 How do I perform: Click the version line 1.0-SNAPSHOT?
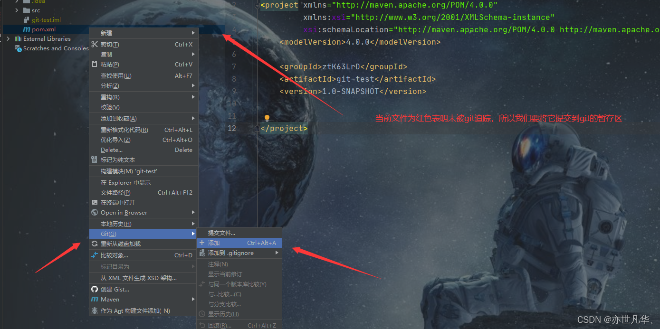click(x=353, y=91)
